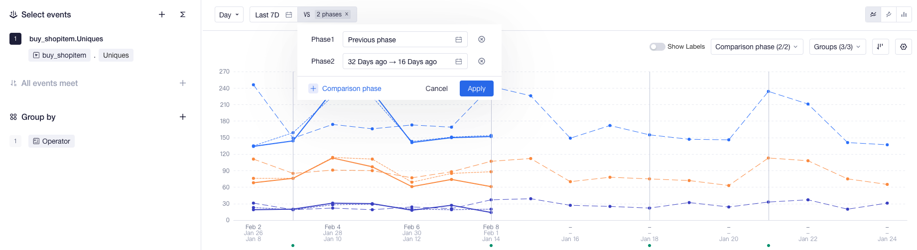Add another Comparison phase

pos(345,88)
